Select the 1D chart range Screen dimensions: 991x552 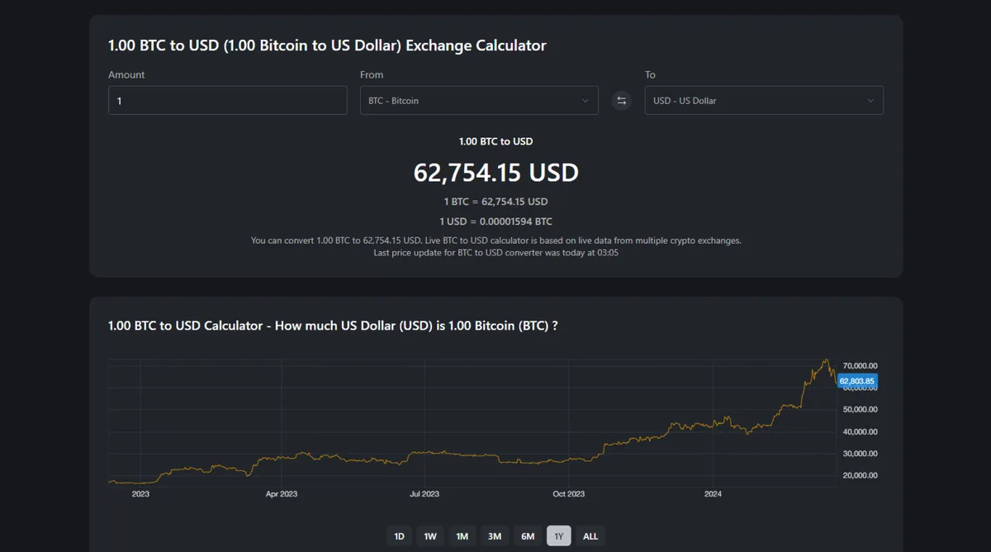pos(399,535)
